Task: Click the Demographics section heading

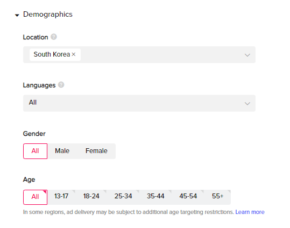Action: [x=48, y=15]
